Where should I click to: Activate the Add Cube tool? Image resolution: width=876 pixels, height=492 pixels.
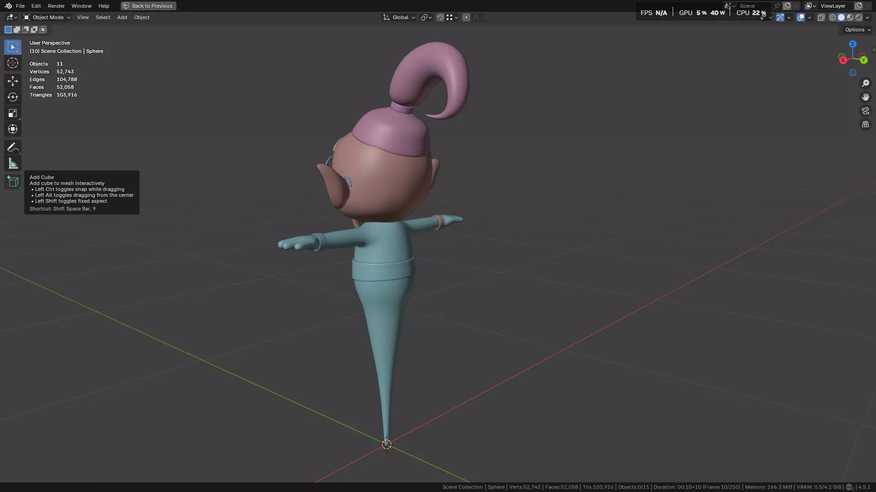[x=13, y=182]
